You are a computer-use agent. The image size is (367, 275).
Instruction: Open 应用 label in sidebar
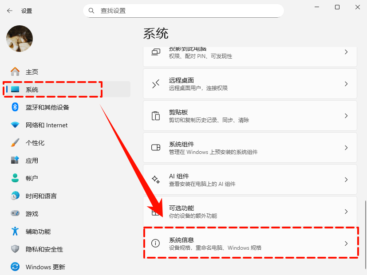32,161
